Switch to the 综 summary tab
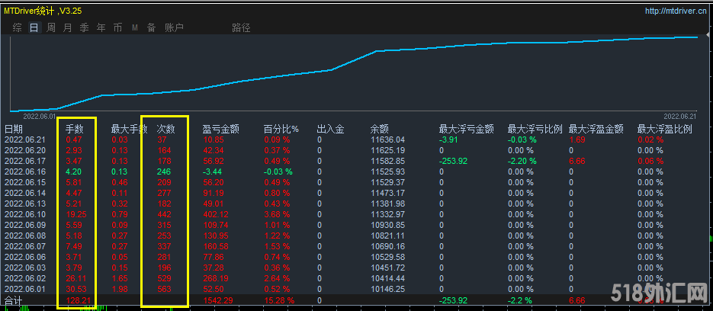This screenshot has width=713, height=311. click(17, 27)
